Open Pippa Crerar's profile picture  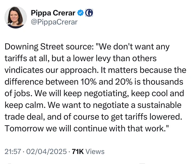(x=16, y=17)
